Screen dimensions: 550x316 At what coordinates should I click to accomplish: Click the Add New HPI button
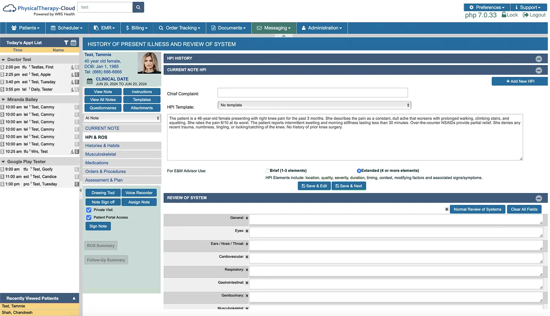(519, 81)
